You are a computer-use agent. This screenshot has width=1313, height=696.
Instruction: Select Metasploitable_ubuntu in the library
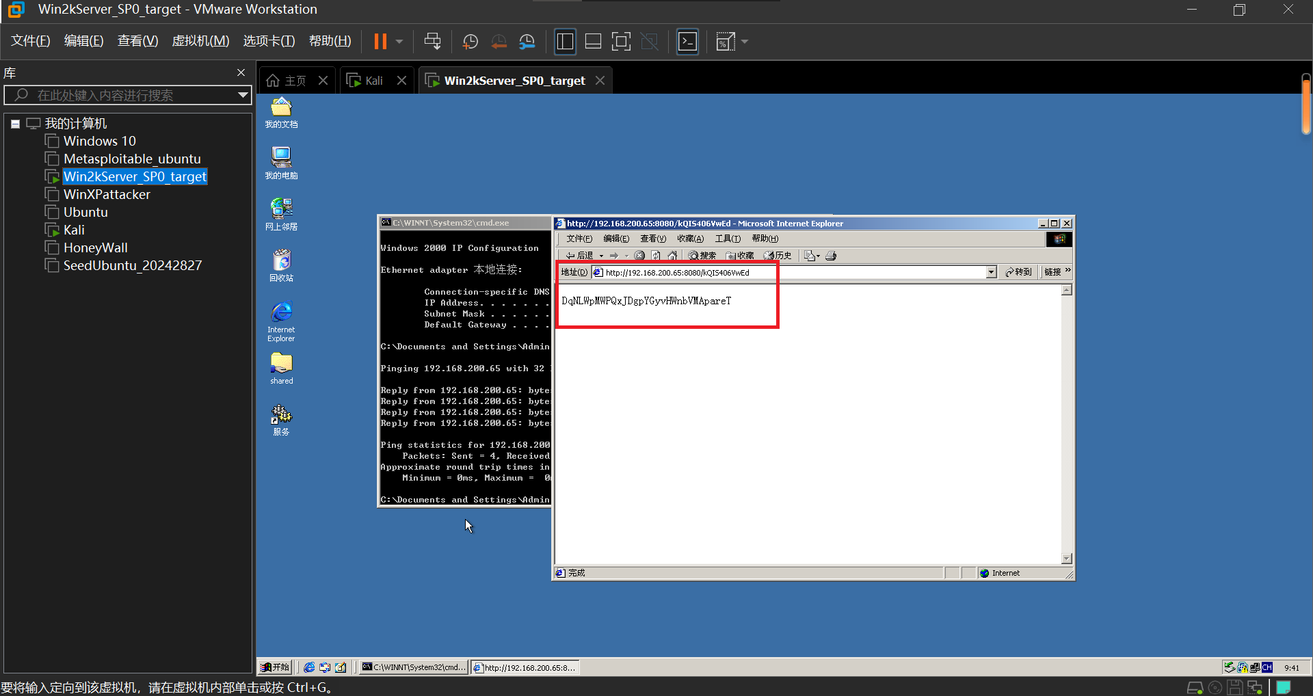point(123,159)
